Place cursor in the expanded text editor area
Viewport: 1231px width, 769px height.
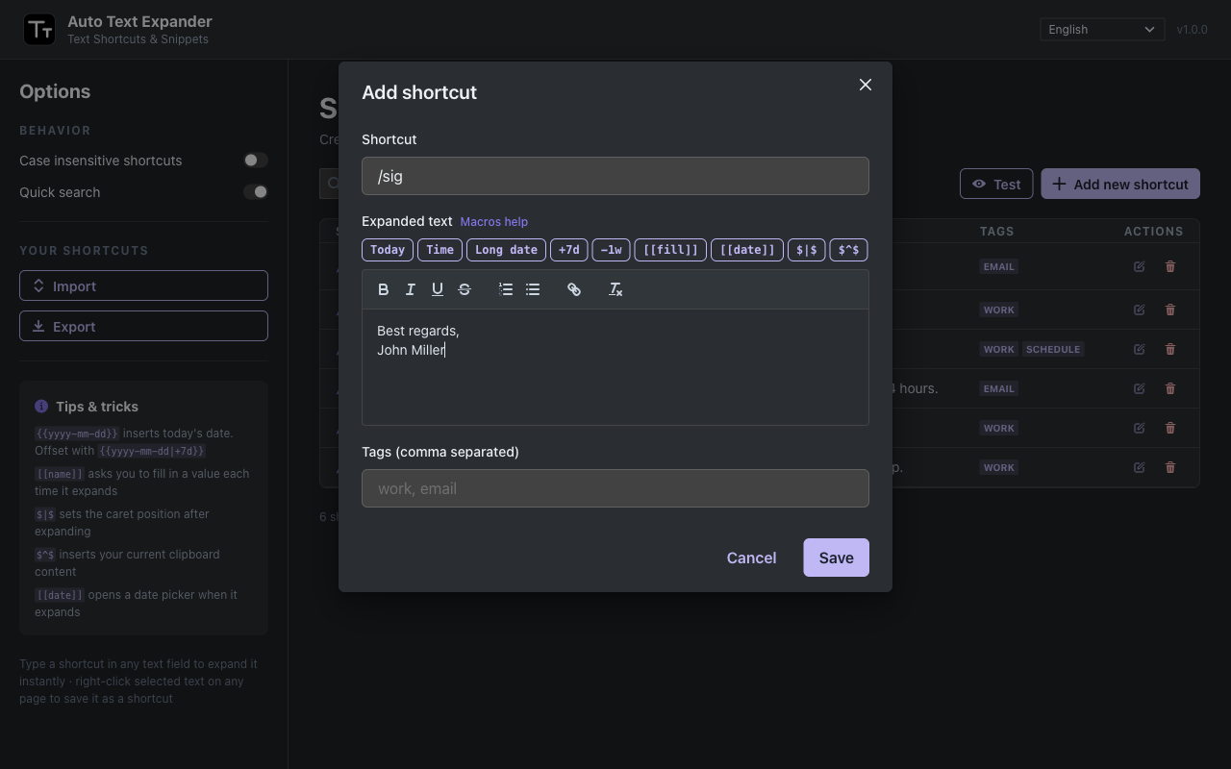click(615, 367)
